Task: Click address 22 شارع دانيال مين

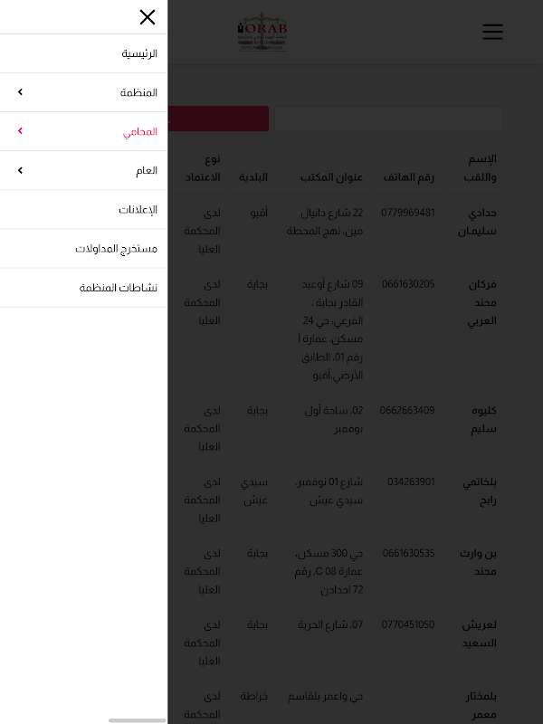Action: pyautogui.click(x=325, y=222)
